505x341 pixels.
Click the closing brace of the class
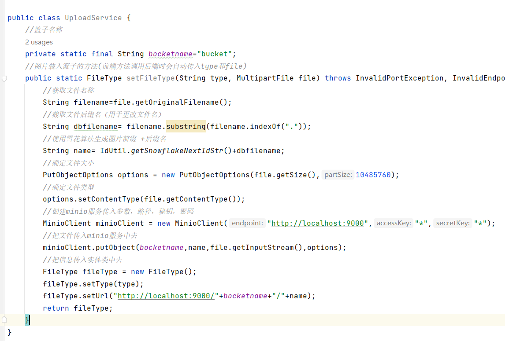9,332
